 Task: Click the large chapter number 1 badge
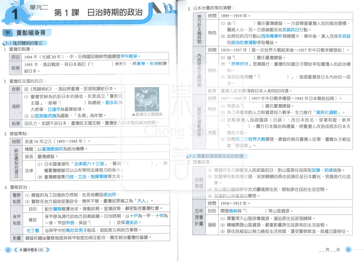(15, 14)
